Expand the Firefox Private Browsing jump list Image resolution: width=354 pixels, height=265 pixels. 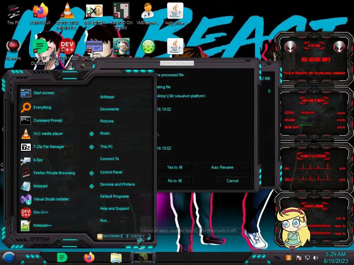coord(91,173)
